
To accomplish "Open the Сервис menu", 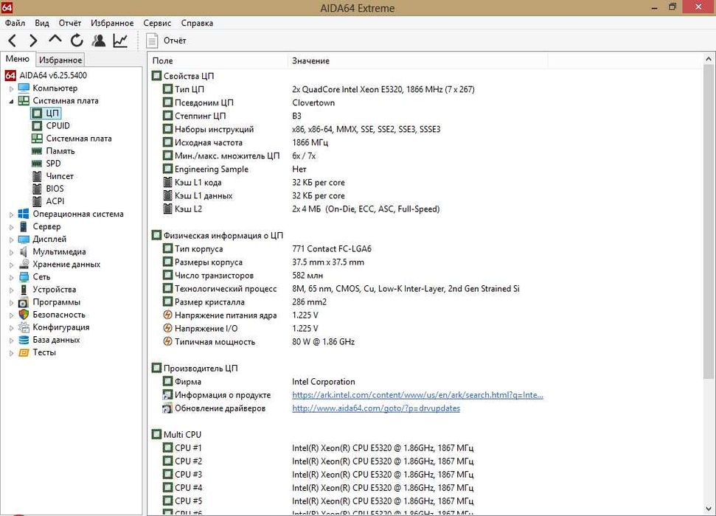I will coord(157,23).
